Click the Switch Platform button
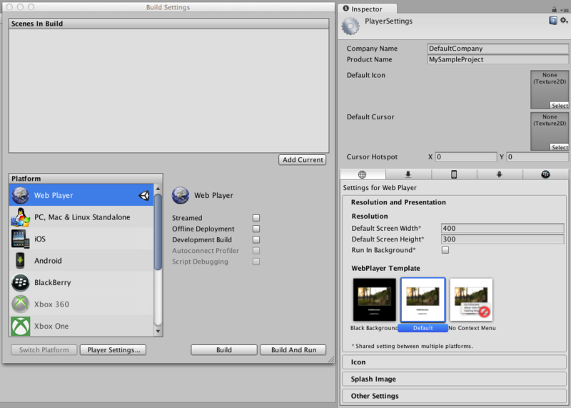 tap(44, 349)
